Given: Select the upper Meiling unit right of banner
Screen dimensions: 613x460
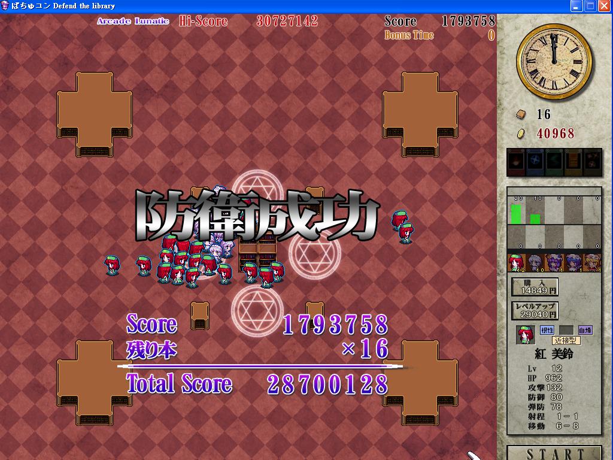Looking at the screenshot, I should point(399,220).
